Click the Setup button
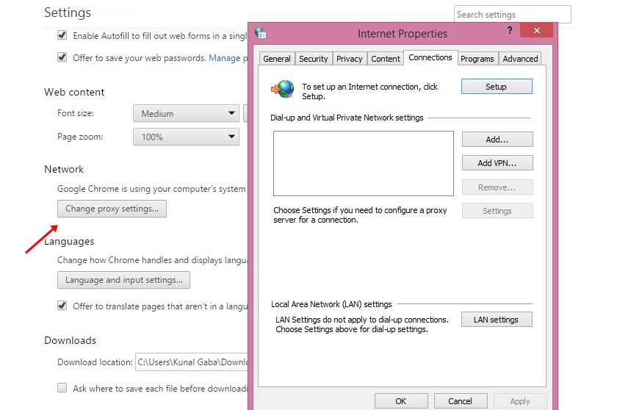Viewport: 642px width, 410px height. pyautogui.click(x=497, y=87)
